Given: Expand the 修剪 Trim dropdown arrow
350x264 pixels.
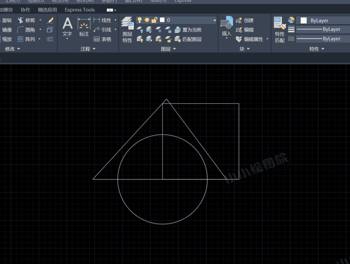Looking at the screenshot, I should click(x=41, y=20).
